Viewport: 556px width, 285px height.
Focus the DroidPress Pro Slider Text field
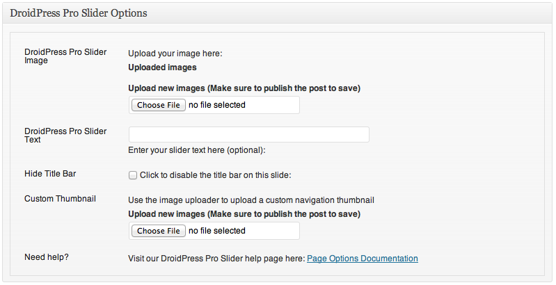point(249,135)
